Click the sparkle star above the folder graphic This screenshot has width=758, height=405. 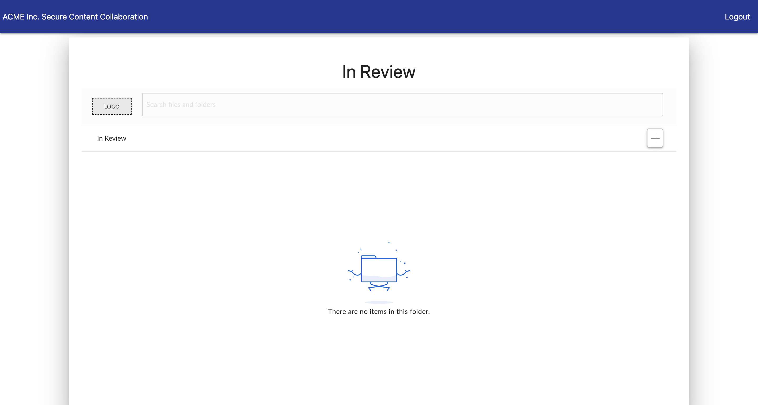[x=389, y=243]
